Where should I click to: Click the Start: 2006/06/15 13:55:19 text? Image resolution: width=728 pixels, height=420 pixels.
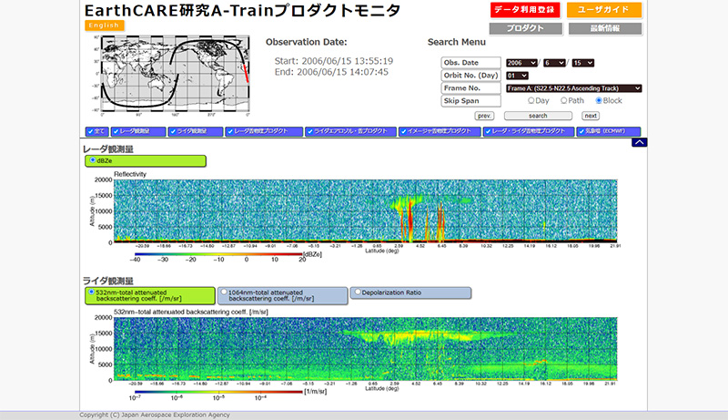334,61
